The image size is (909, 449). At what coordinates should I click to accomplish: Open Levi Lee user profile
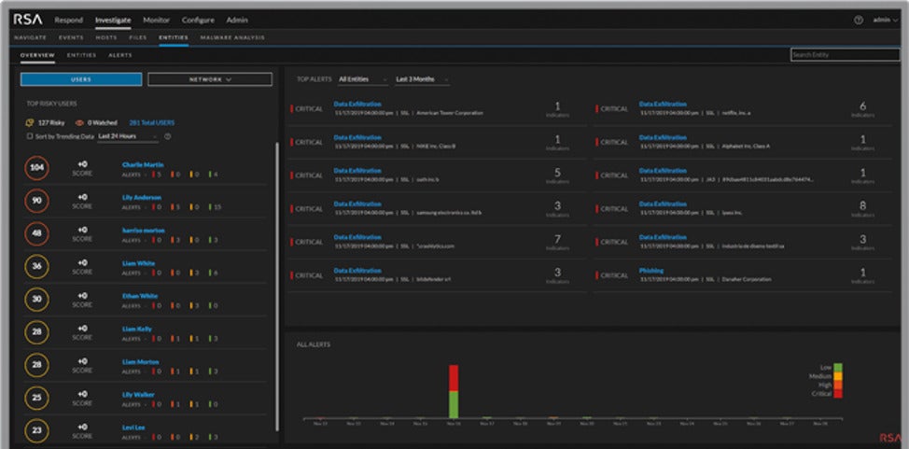tap(133, 428)
